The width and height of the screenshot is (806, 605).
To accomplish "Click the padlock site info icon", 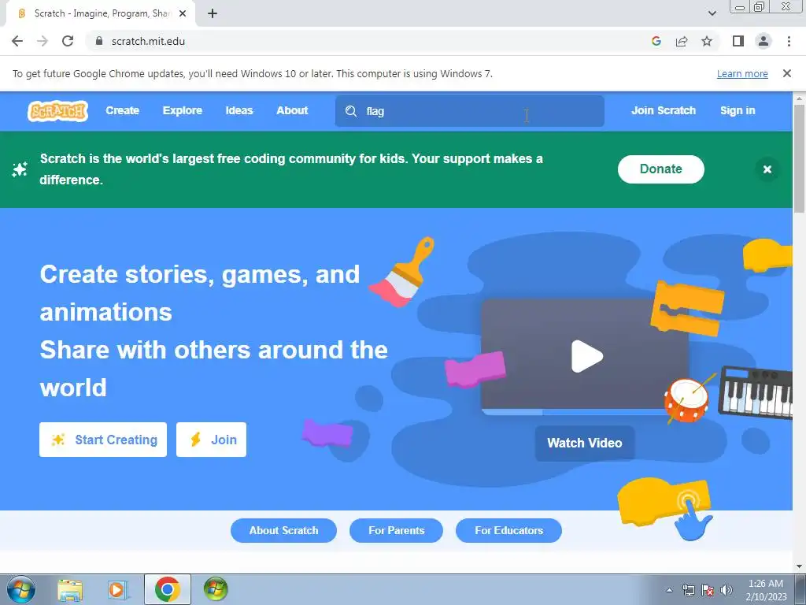I will click(x=99, y=41).
